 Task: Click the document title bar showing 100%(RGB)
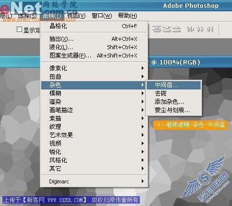(190, 62)
